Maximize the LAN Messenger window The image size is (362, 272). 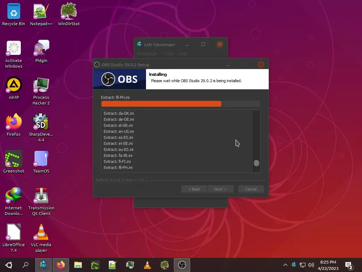[x=203, y=44]
